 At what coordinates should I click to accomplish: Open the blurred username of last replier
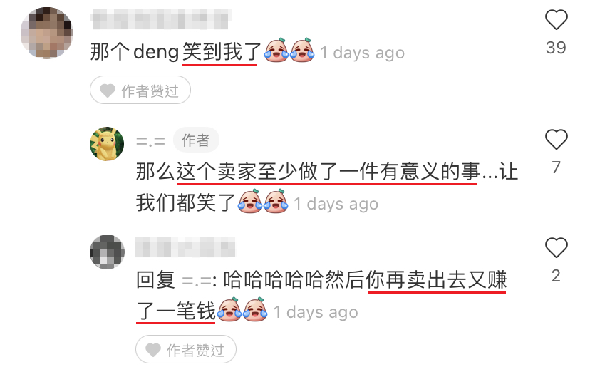tap(185, 247)
